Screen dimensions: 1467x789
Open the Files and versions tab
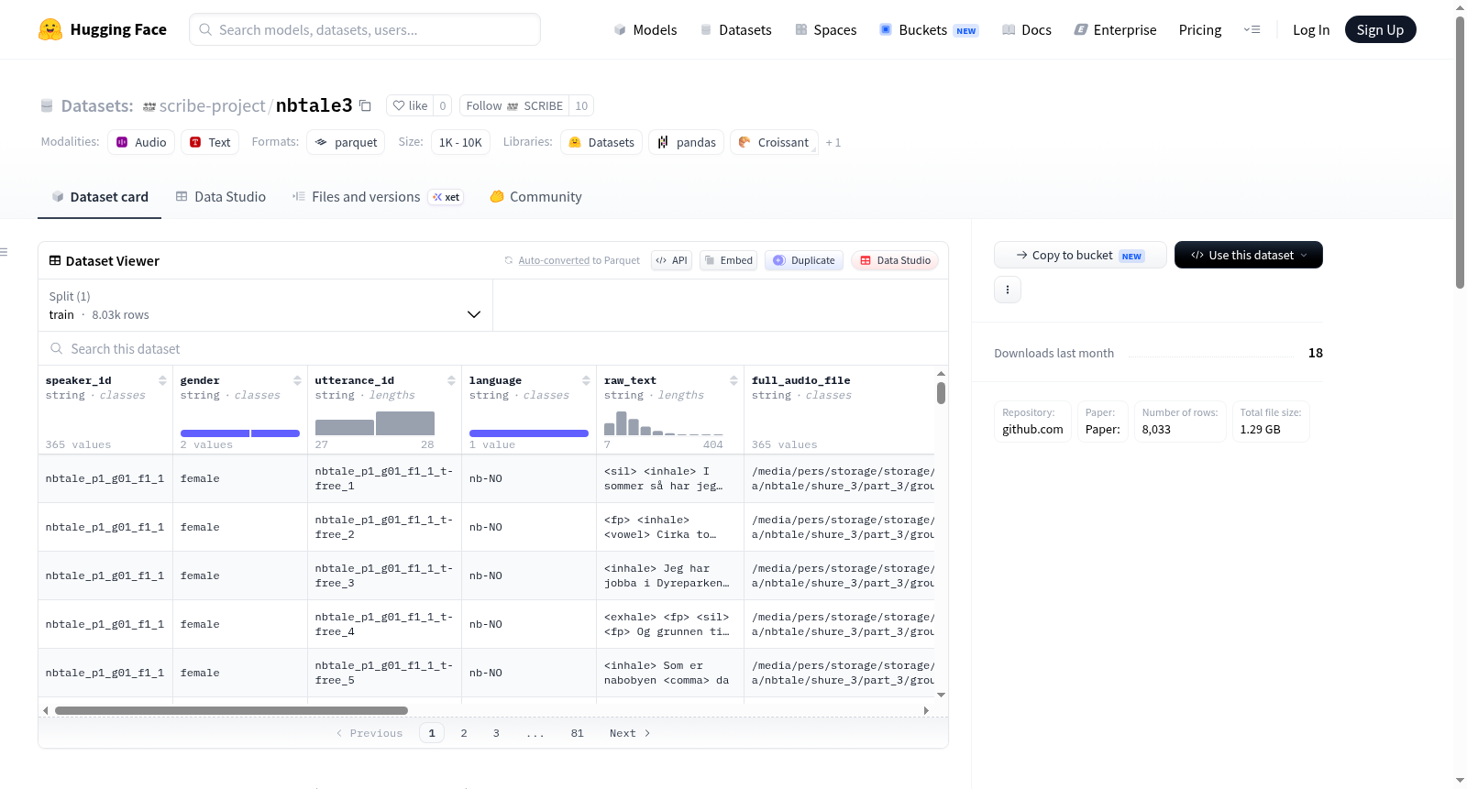click(x=378, y=197)
